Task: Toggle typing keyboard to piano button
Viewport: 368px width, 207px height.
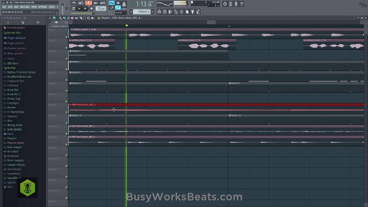Action: (112, 3)
